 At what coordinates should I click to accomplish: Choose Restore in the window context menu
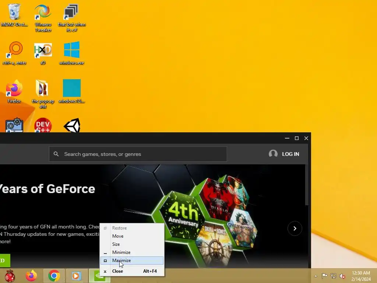tap(132, 228)
